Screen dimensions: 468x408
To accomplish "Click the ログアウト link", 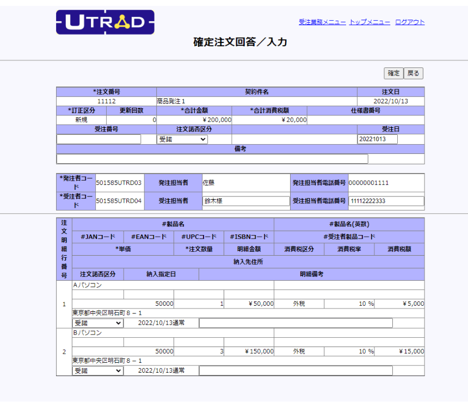I will click(x=410, y=22).
